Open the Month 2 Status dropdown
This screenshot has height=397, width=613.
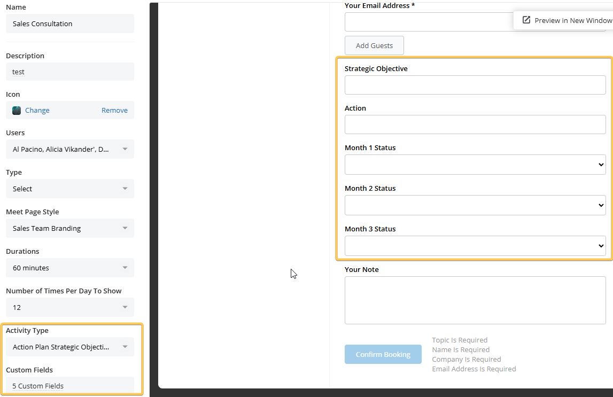(475, 206)
